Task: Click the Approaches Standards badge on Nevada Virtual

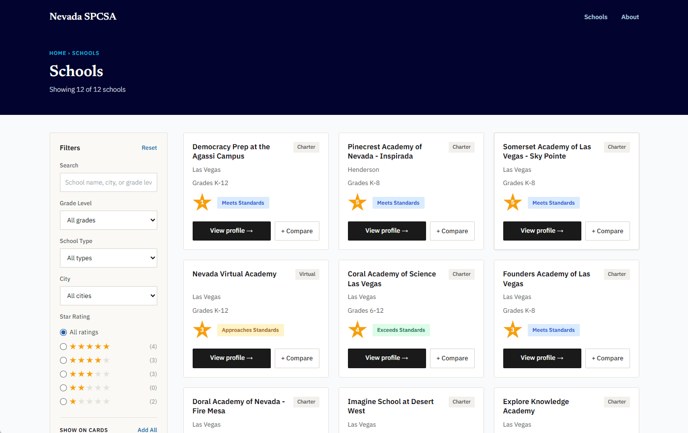Action: [x=250, y=330]
